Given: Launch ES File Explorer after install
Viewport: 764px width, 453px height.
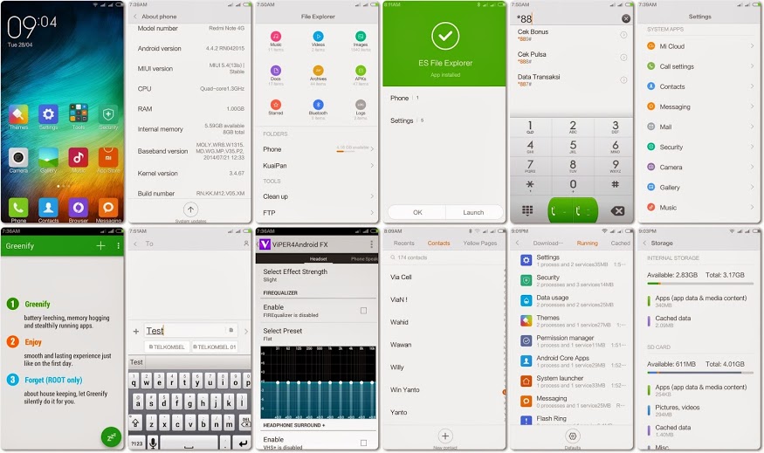Looking at the screenshot, I should (x=473, y=212).
